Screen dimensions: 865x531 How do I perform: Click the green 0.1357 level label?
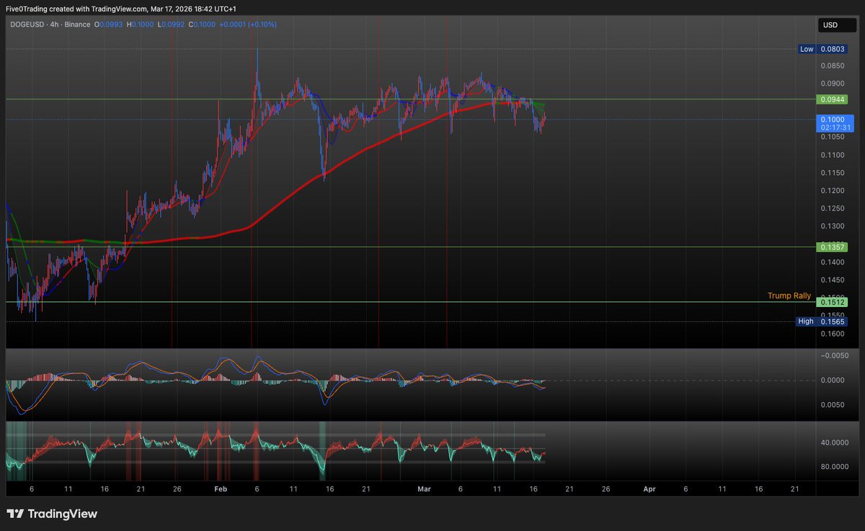(832, 247)
